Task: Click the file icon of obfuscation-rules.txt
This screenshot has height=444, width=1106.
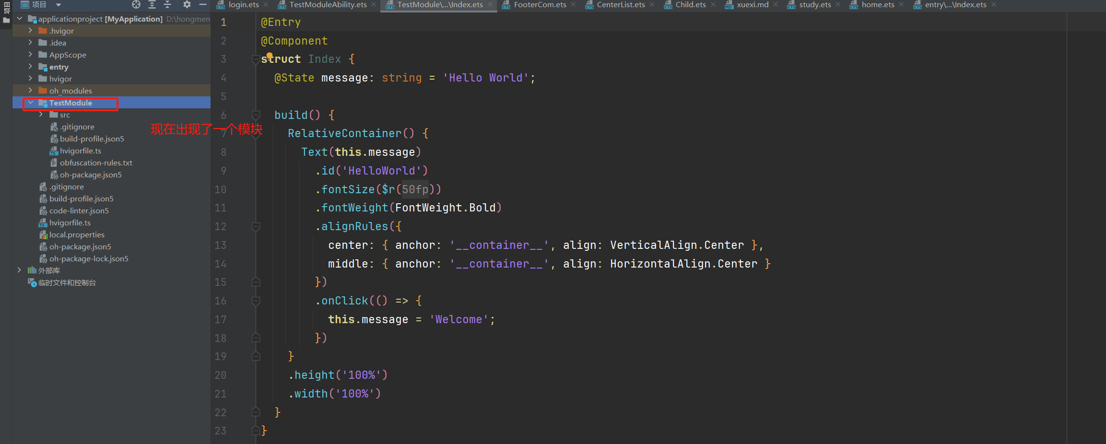Action: [x=54, y=163]
